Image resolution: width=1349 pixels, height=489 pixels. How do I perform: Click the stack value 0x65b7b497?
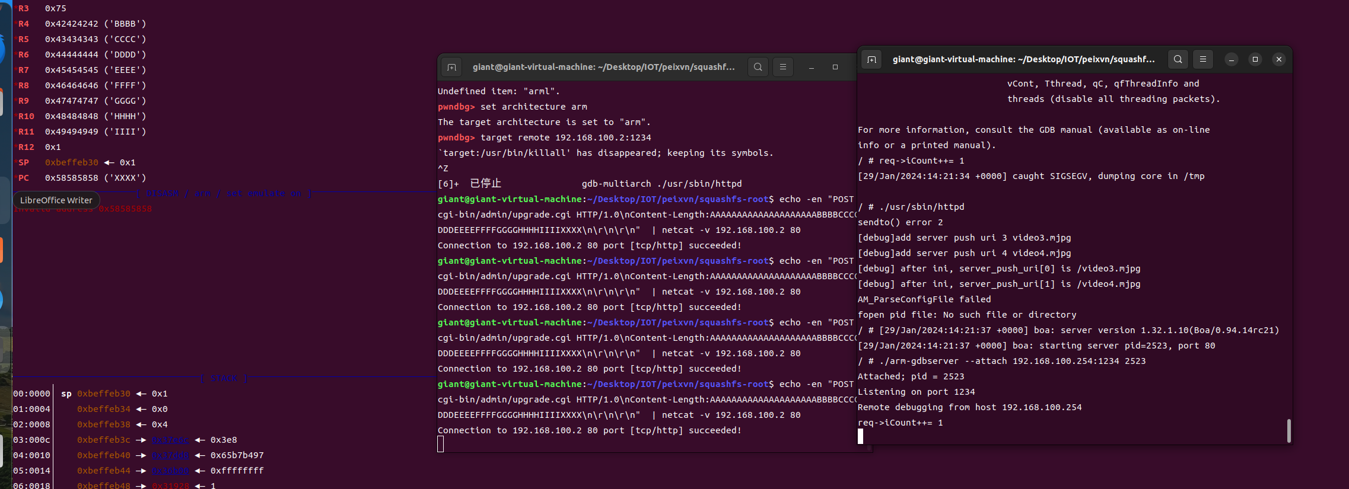pos(237,455)
